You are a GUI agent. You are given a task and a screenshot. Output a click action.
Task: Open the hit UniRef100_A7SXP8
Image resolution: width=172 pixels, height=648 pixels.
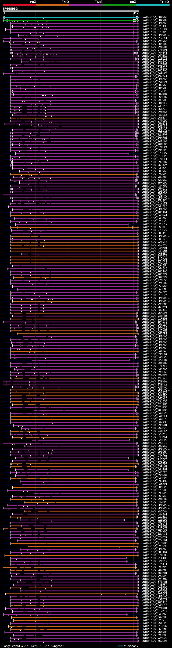[x=154, y=32]
